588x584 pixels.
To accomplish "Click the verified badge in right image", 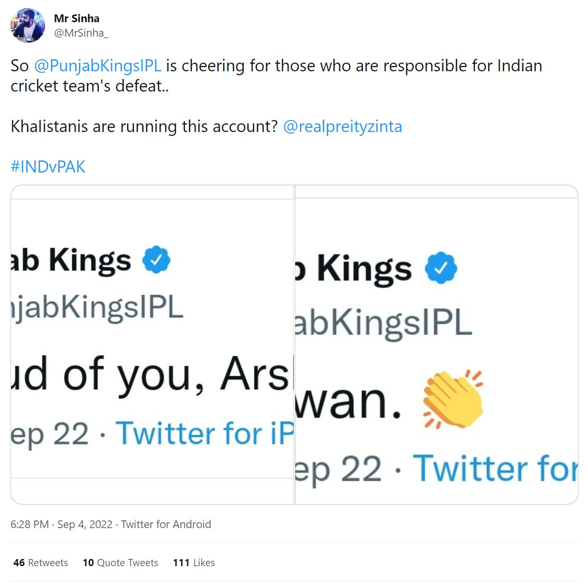I will tap(441, 267).
